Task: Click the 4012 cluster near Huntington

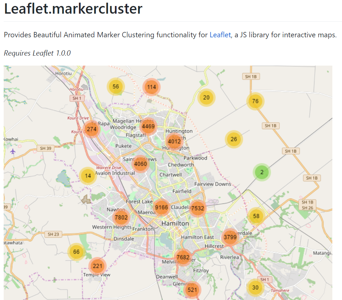Action: 174,142
